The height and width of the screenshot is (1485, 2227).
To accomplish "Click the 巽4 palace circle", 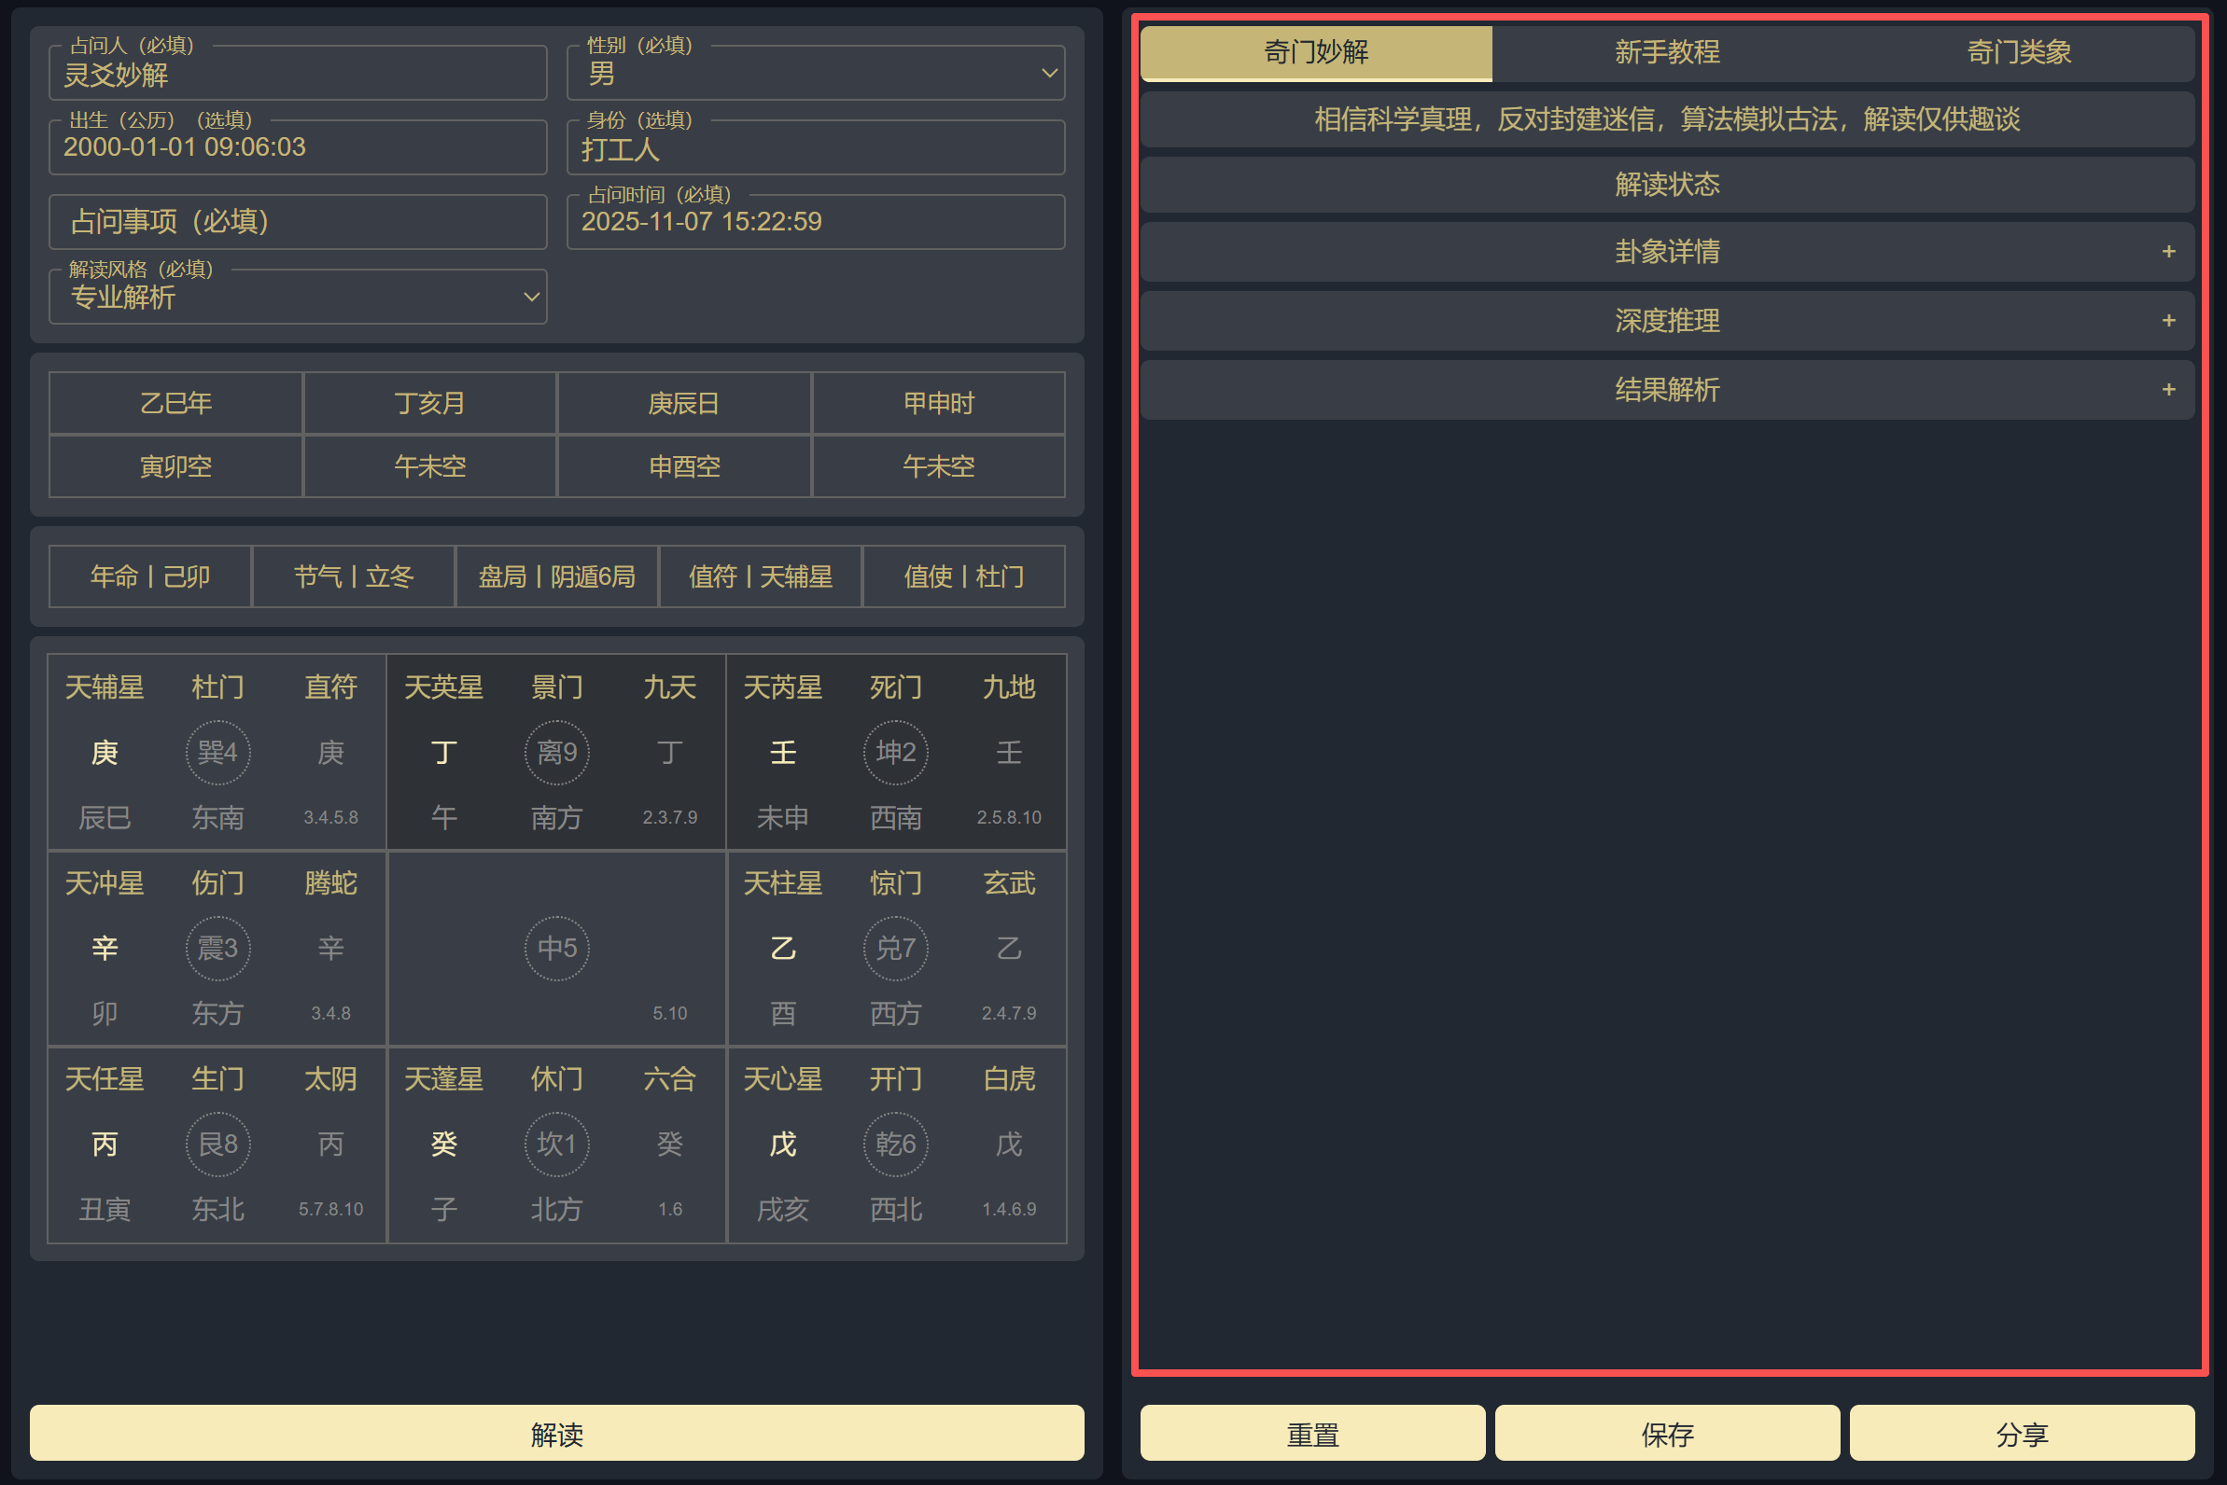I will point(217,752).
